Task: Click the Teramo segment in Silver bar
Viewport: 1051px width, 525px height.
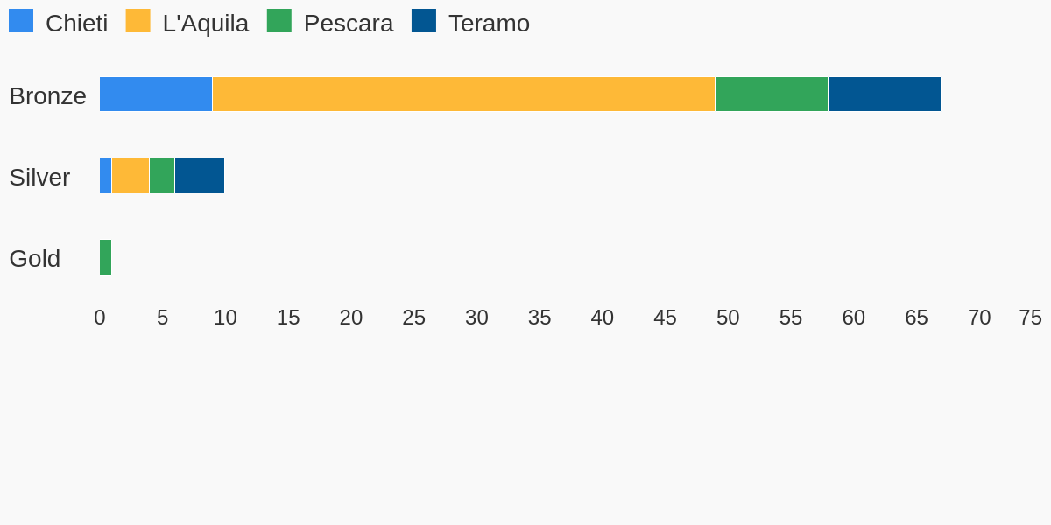Action: (x=200, y=176)
